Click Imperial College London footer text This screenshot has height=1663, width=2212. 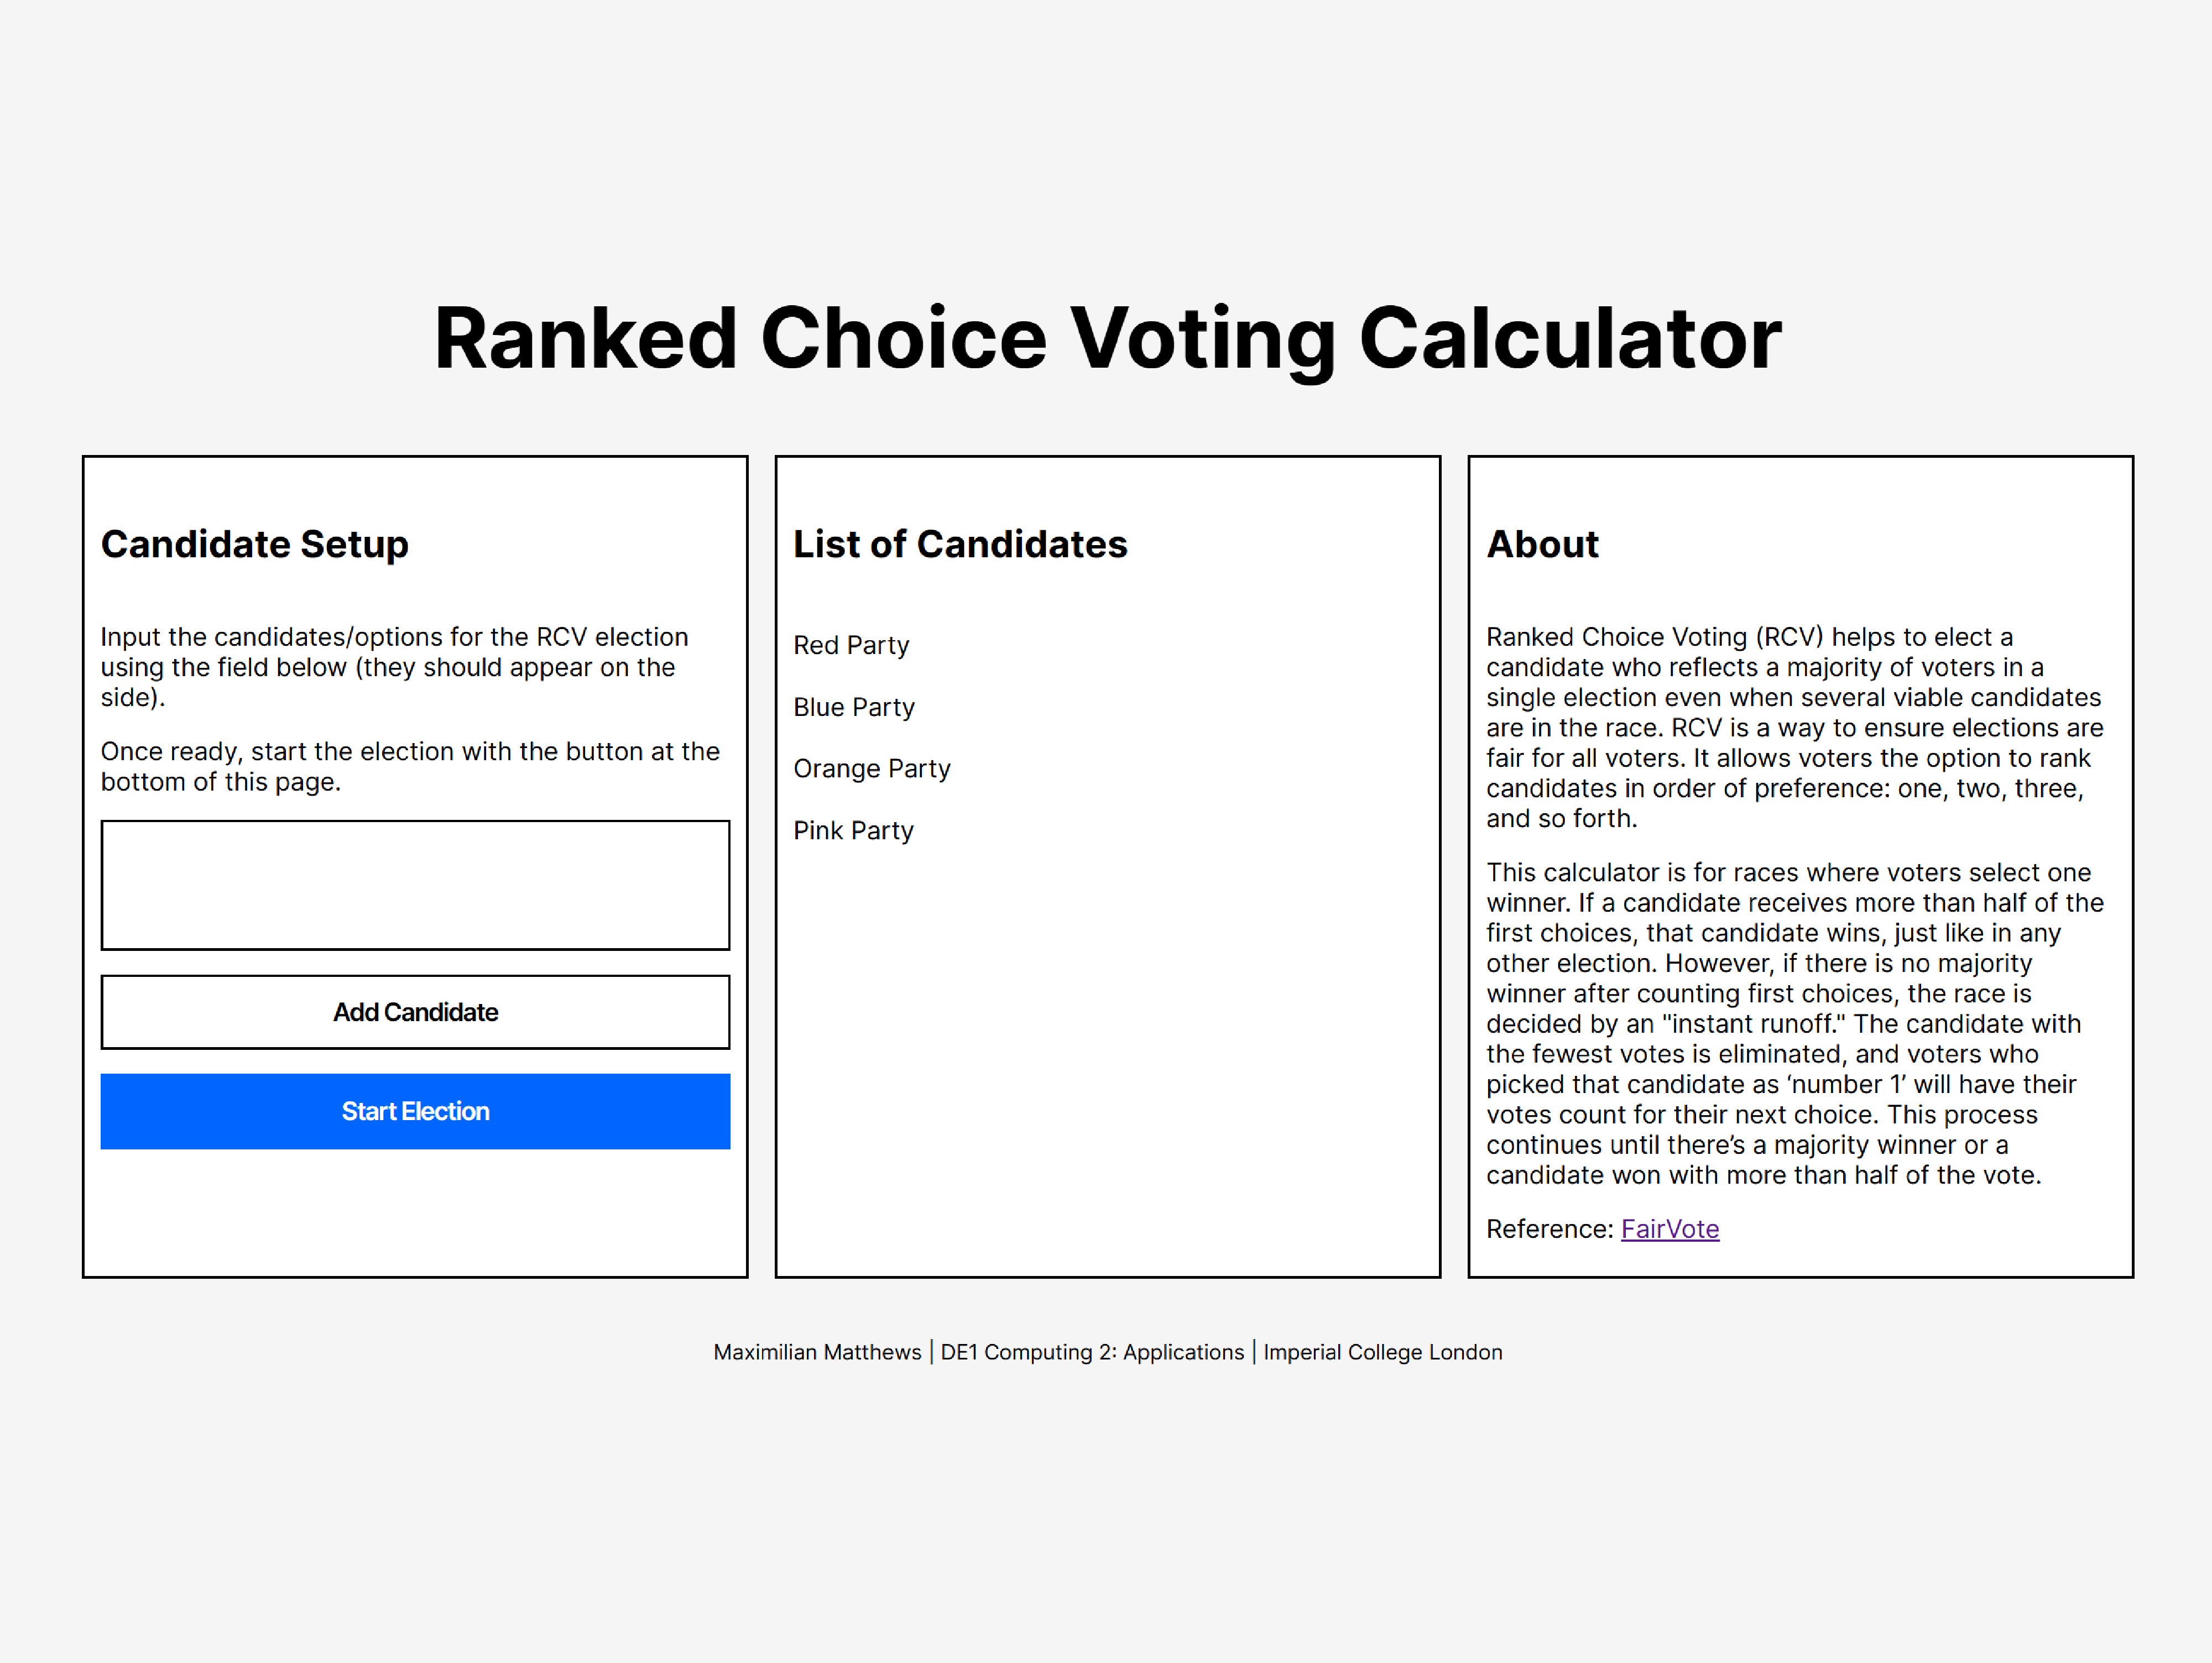(x=1382, y=1352)
